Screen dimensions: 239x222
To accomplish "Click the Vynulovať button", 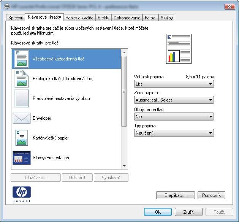I will [111, 178].
